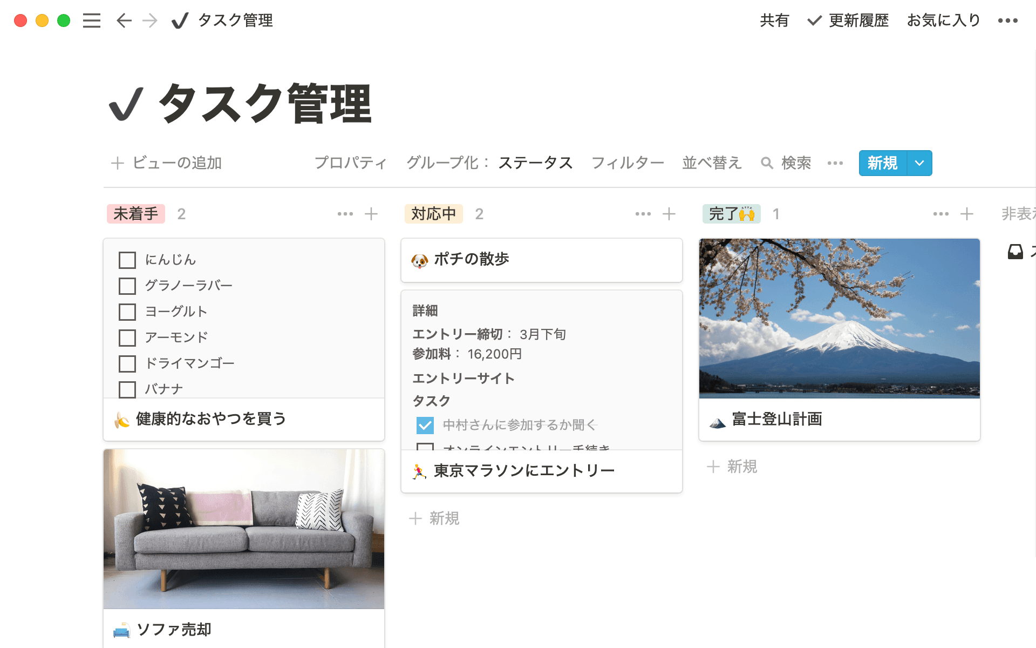Screen dimensions: 1036x648
Task: Open プロパティ menu
Action: pyautogui.click(x=351, y=163)
